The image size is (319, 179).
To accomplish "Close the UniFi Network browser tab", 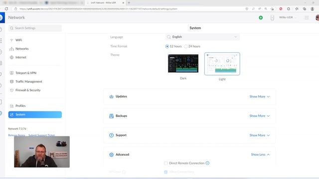I will pyautogui.click(x=123, y=3).
